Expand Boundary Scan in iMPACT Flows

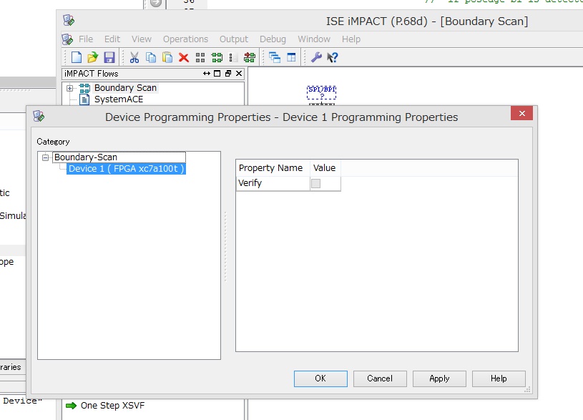pos(69,88)
